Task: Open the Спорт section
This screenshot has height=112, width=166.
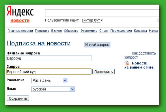Action: (104, 31)
